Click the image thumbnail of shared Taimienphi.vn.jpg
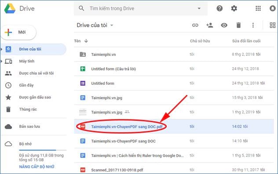The image size is (278, 174). click(x=83, y=112)
